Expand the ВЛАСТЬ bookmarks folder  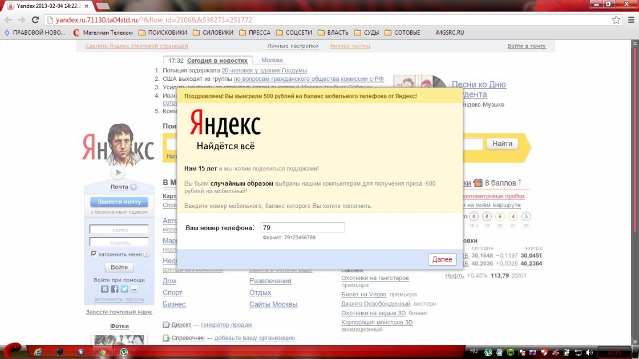coord(333,32)
